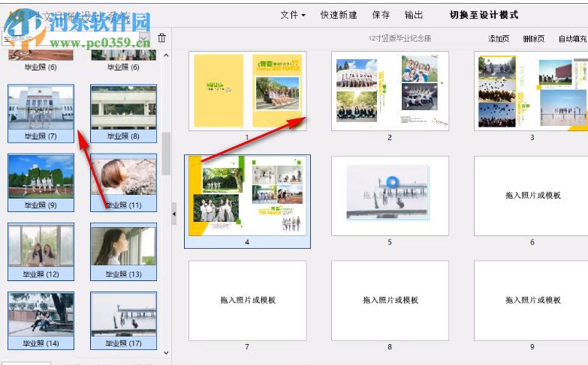588x365 pixels.
Task: Select album page 5 thumbnail
Action: coord(390,196)
